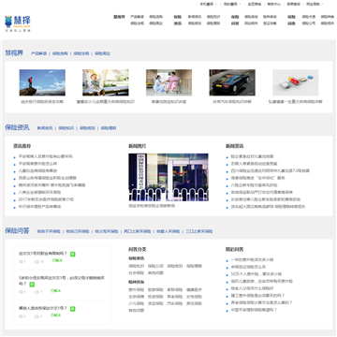The width and height of the screenshot is (337, 337).
Task: Select 给自己买保险 in the 保险问答 section
Action: 78,231
